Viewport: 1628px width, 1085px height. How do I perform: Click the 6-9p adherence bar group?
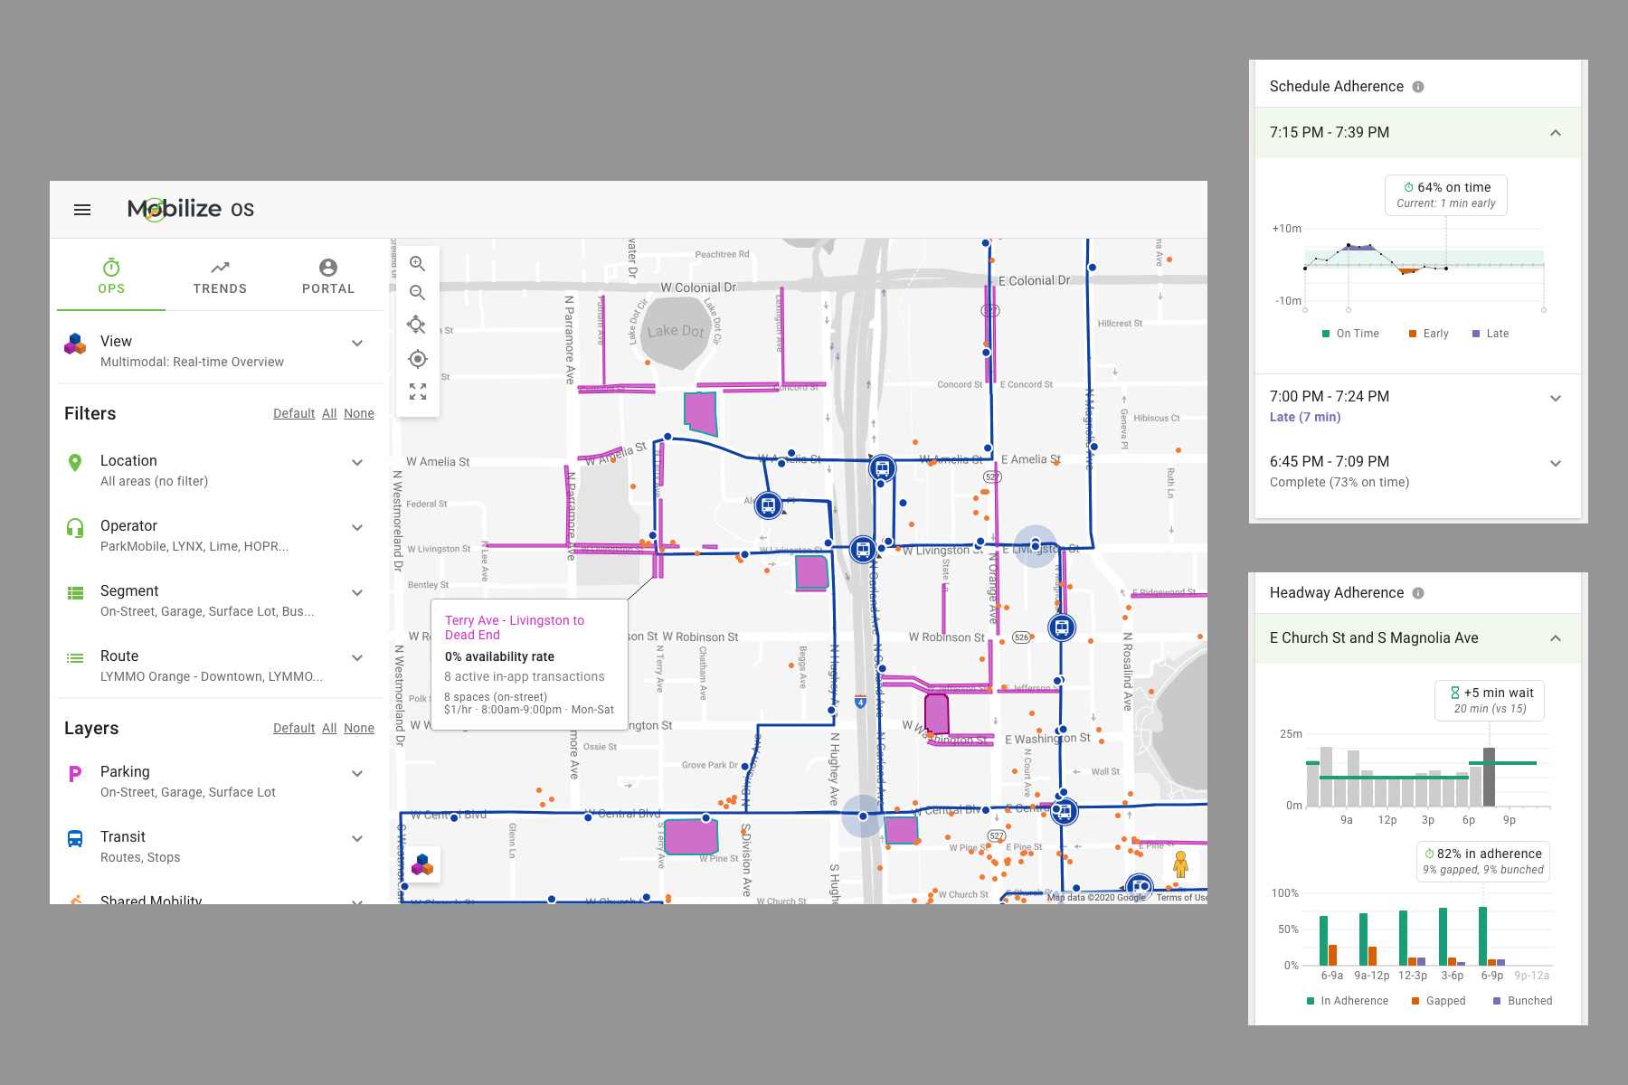click(1491, 937)
